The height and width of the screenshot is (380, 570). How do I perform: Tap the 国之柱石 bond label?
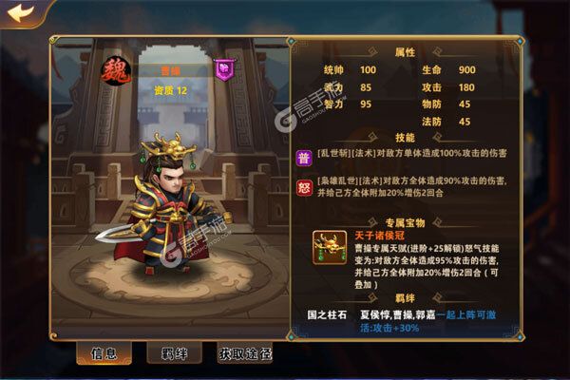327,314
